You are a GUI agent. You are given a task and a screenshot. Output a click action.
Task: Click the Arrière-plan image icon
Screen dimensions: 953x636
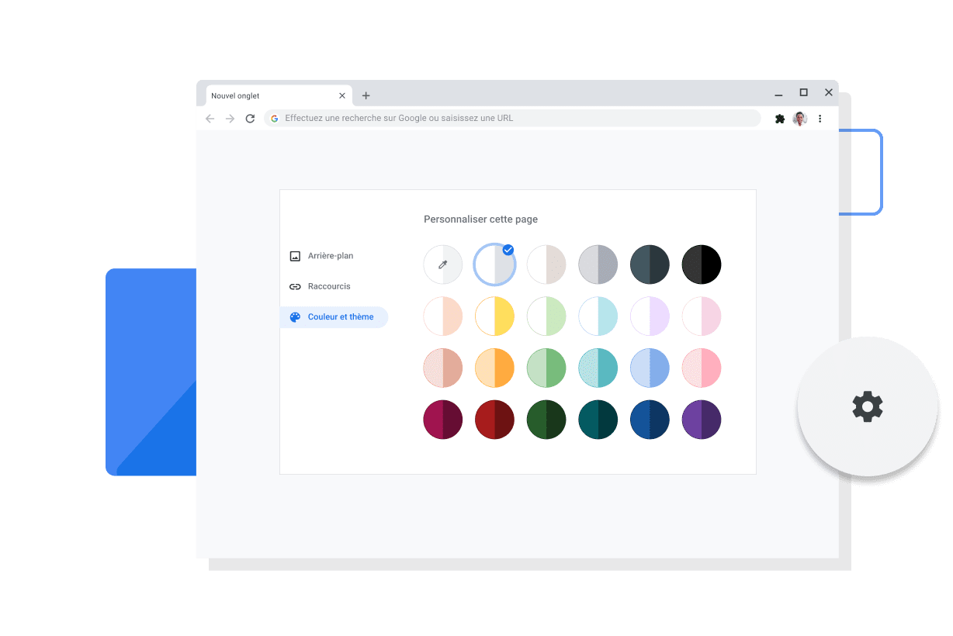coord(295,255)
